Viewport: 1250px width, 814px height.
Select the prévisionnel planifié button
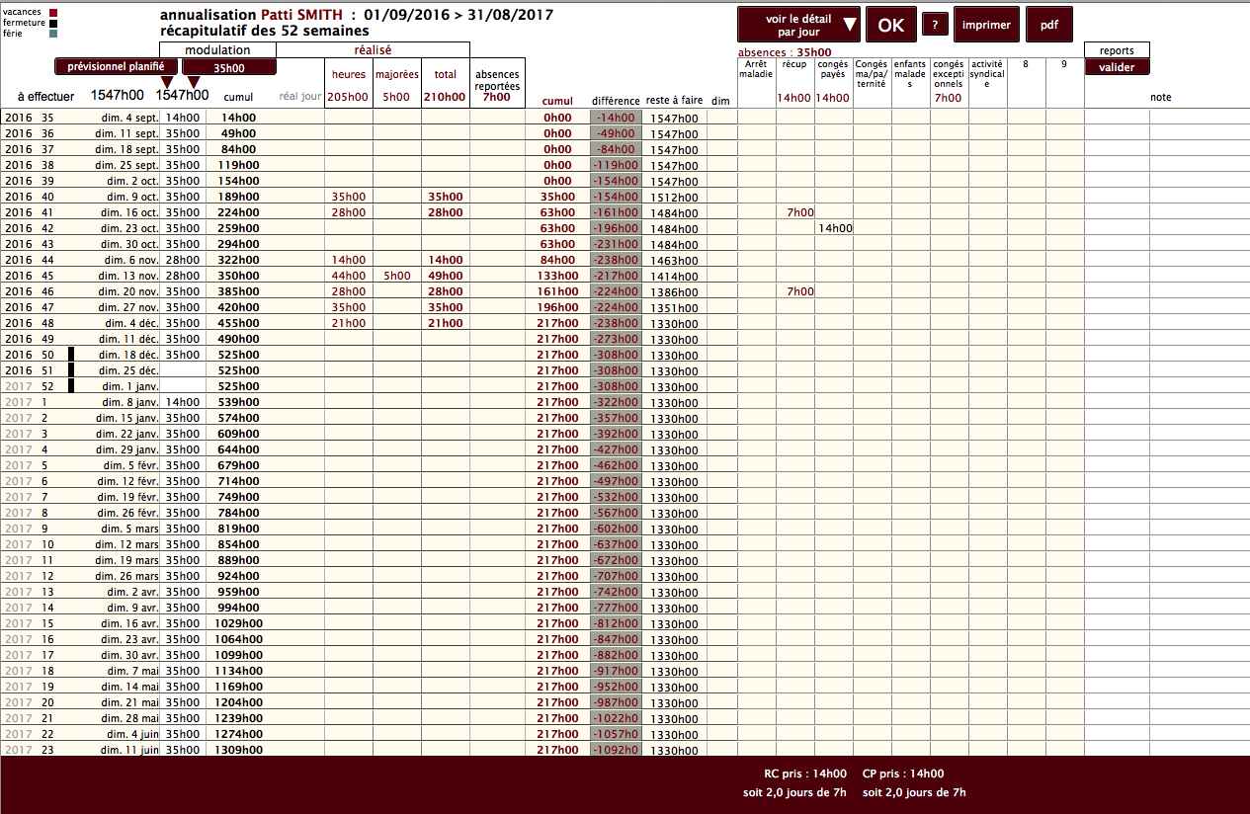(x=116, y=67)
